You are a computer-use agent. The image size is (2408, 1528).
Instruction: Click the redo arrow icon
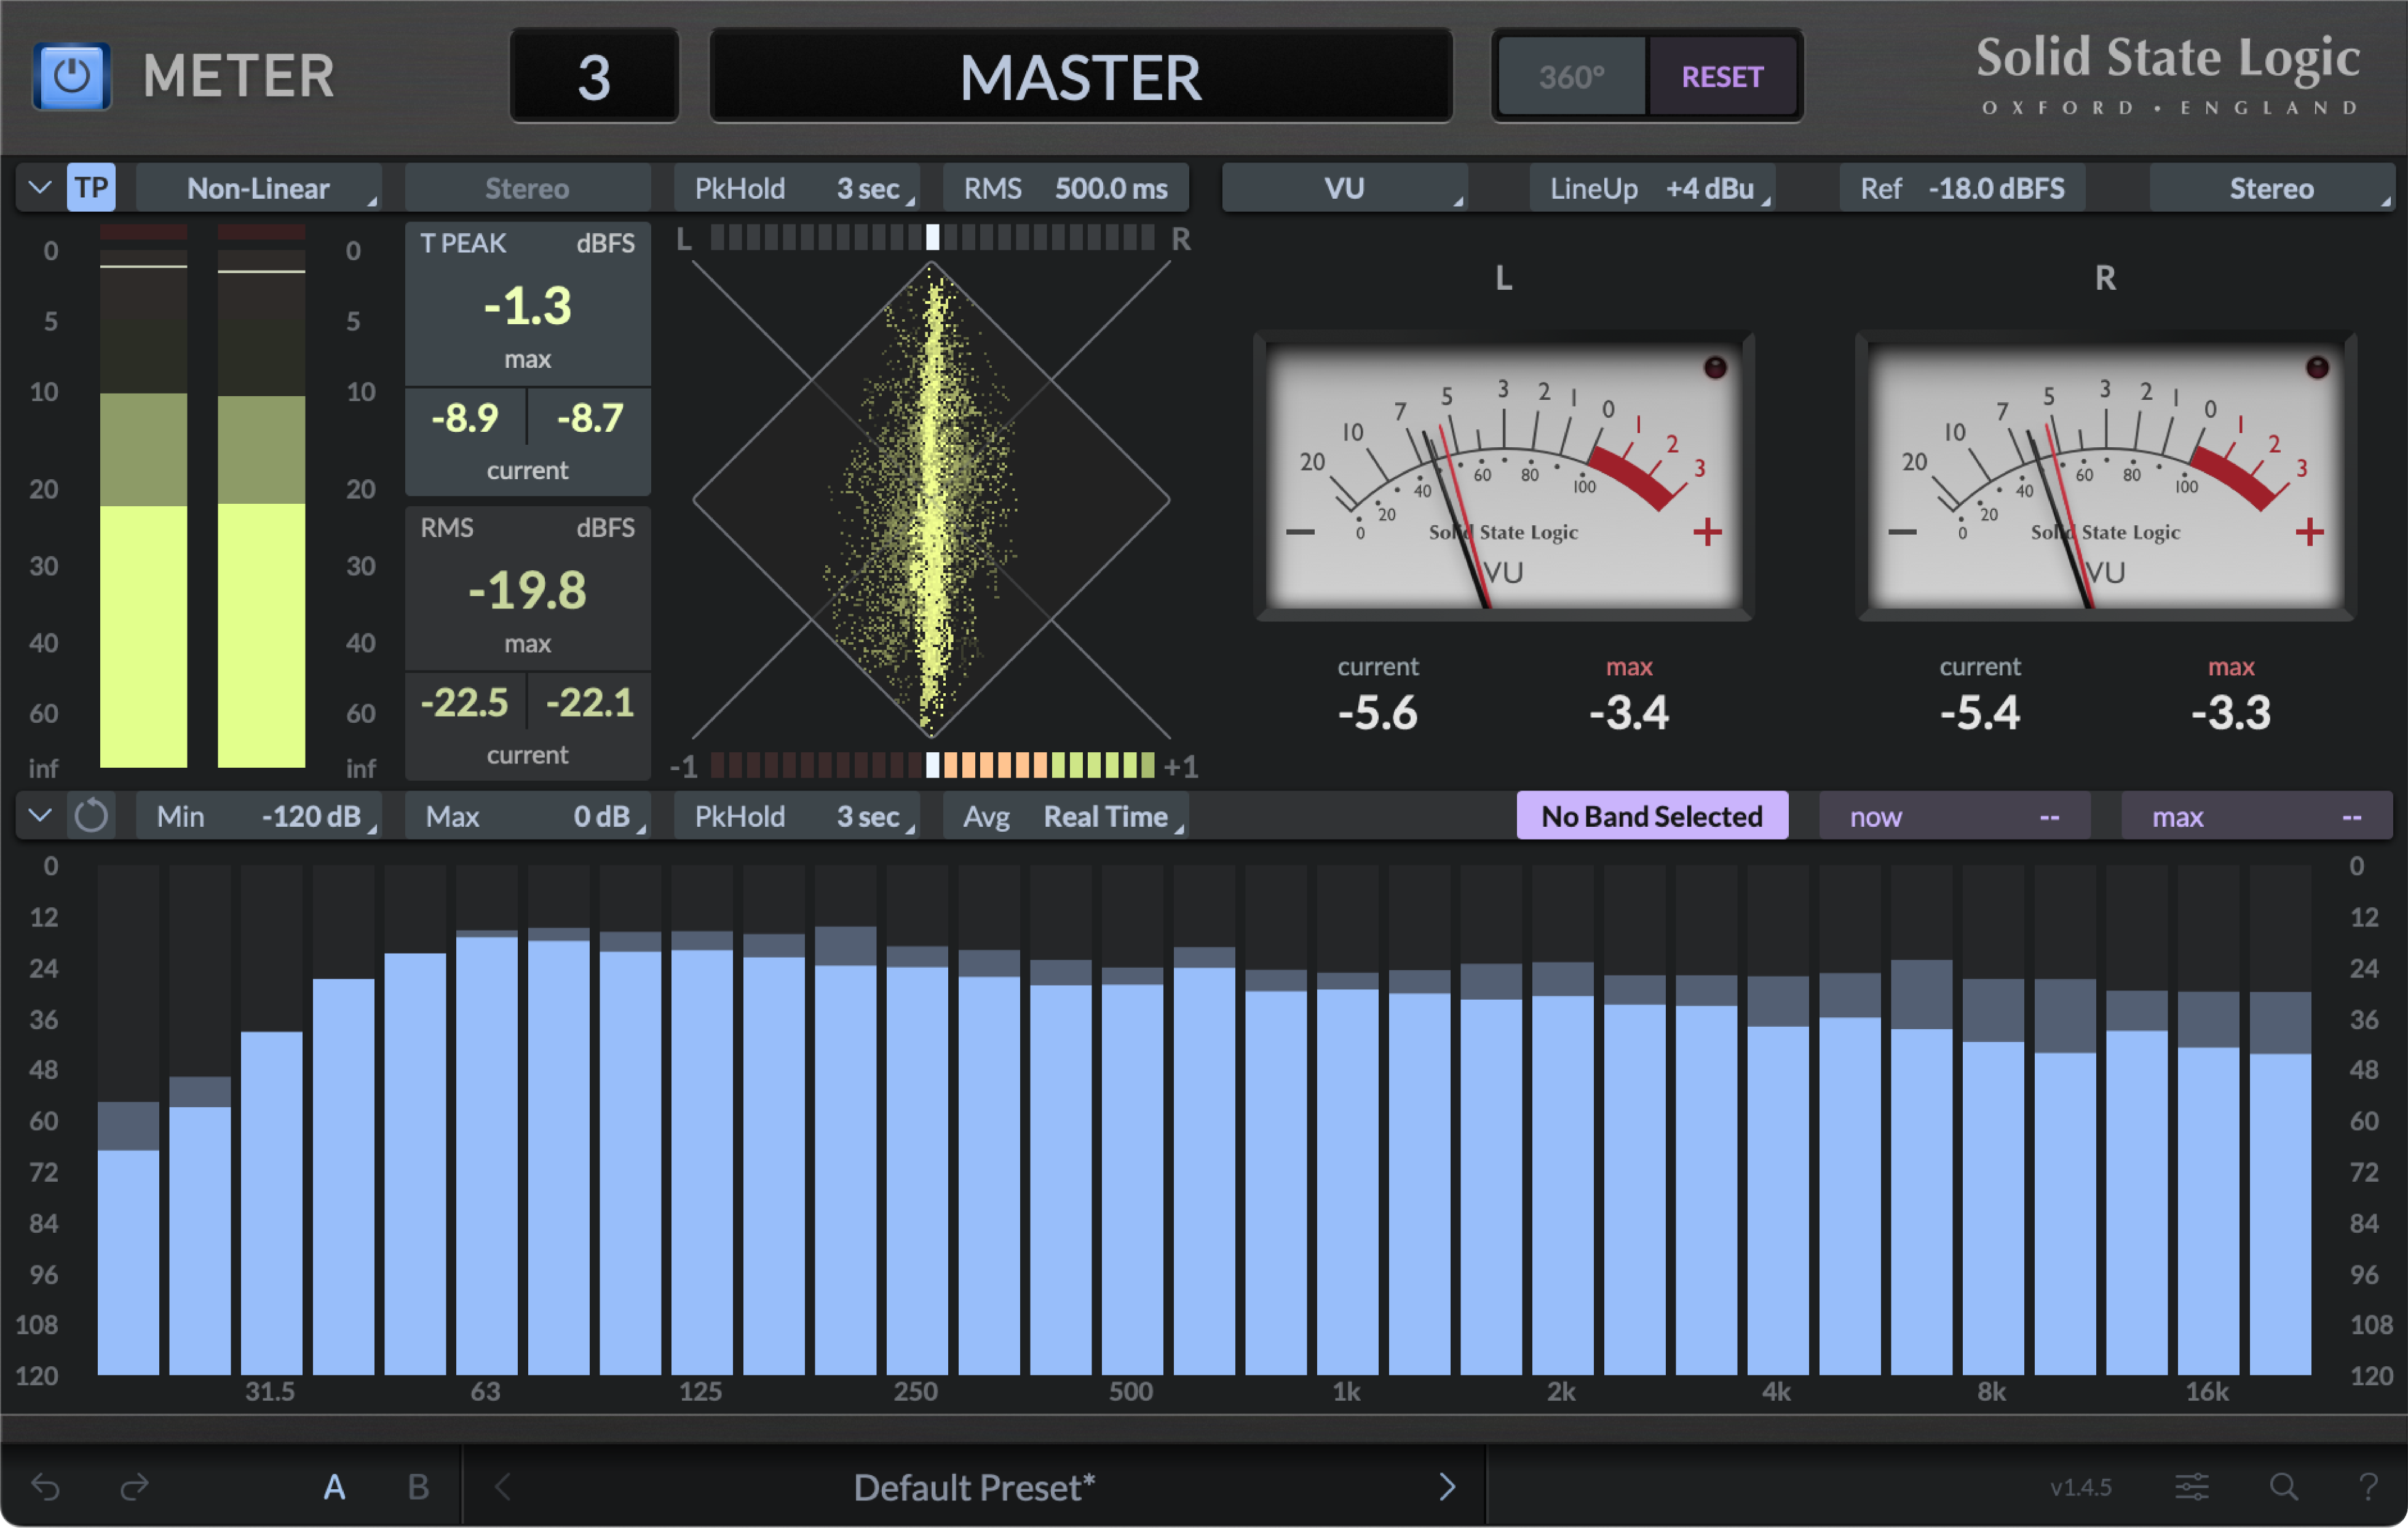coord(134,1487)
